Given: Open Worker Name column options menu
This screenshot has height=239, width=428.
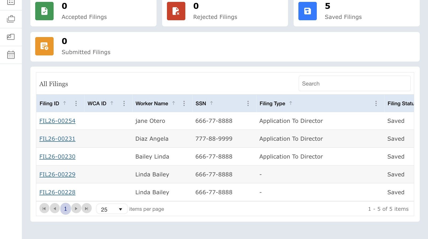Looking at the screenshot, I should (184, 103).
